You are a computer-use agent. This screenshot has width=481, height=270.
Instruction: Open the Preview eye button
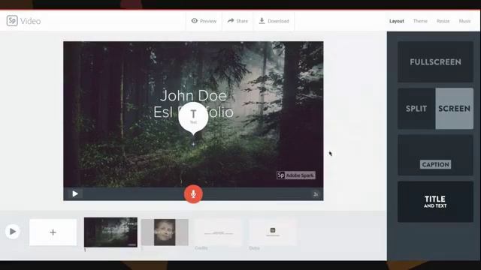click(x=204, y=21)
